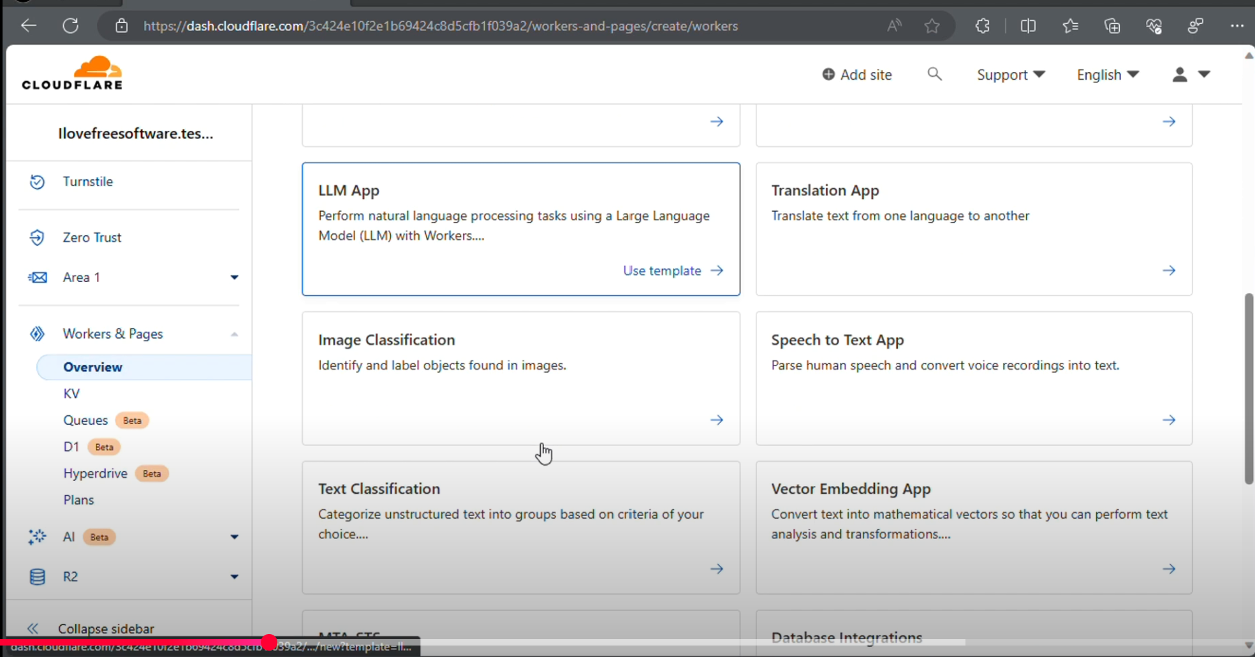Open the English language dropdown
This screenshot has width=1255, height=657.
pos(1107,75)
